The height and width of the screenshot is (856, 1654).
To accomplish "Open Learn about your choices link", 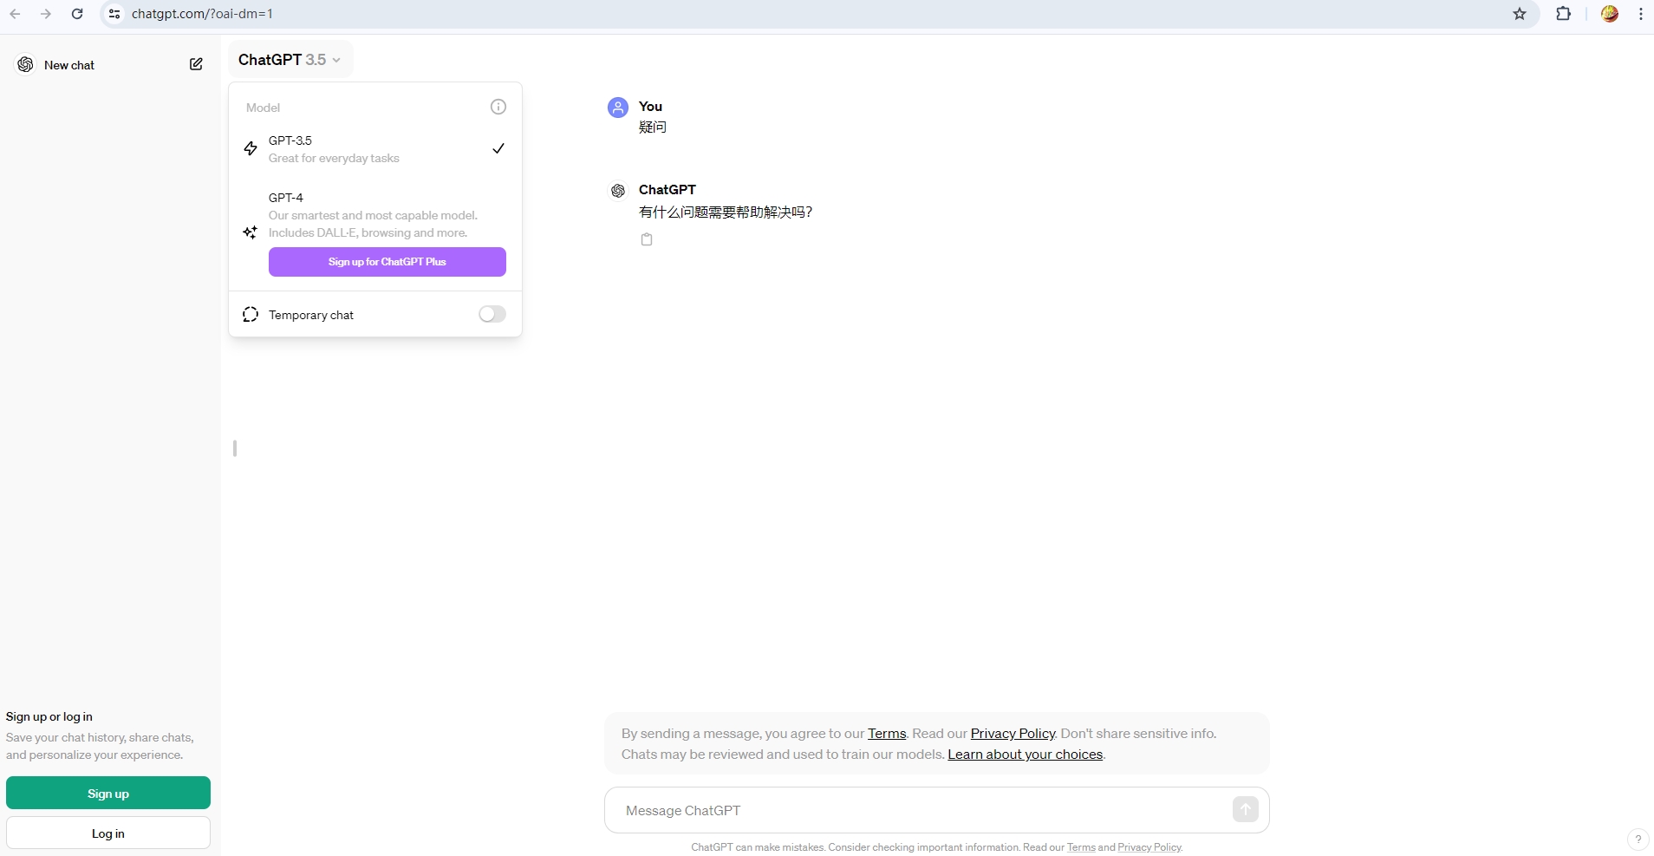I will pos(1026,755).
